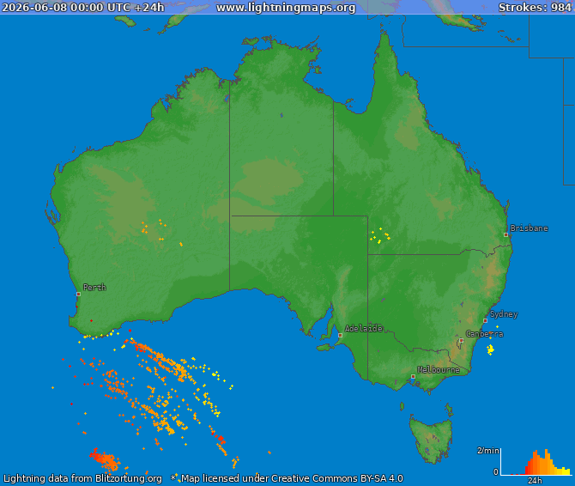This screenshot has width=575, height=486.
Task: Click the Sydney city marker
Action: [x=485, y=320]
